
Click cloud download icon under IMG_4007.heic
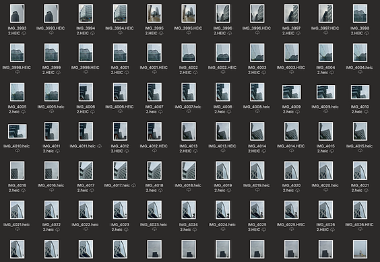[189, 111]
